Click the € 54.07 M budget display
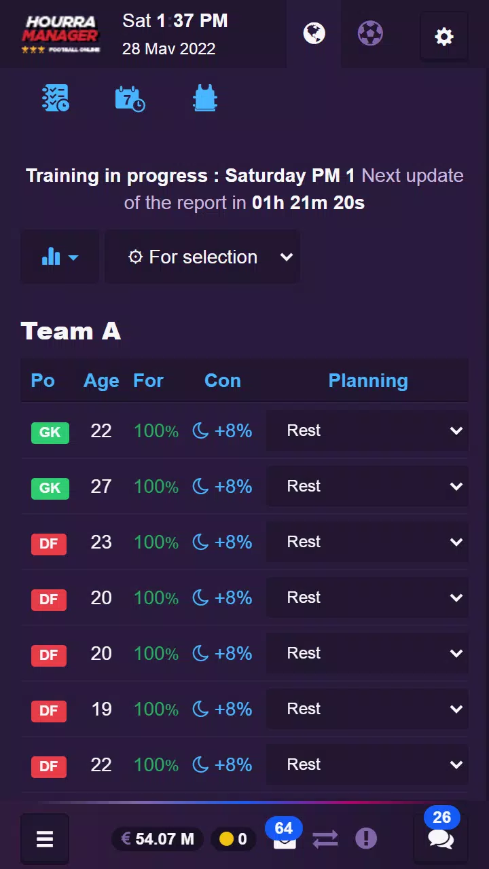Screen dimensions: 489x869 (158, 839)
